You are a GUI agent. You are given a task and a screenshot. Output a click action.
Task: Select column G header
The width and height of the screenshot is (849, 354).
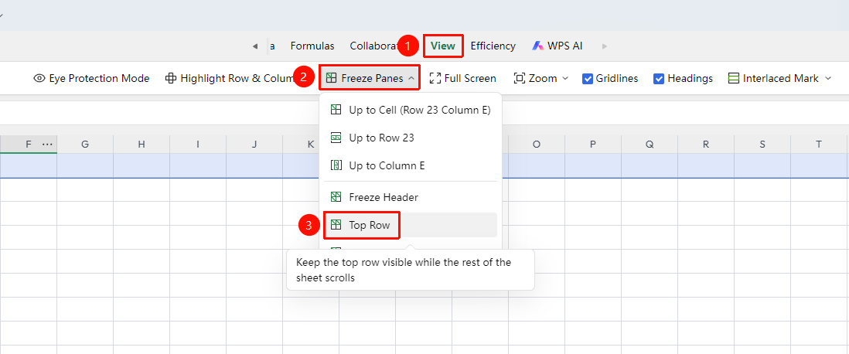point(85,145)
